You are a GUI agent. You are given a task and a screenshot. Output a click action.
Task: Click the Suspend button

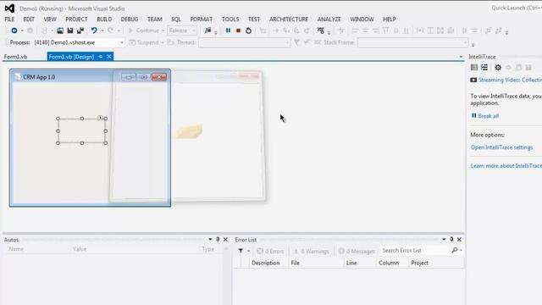coord(144,42)
